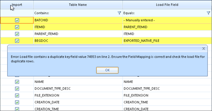This screenshot has height=111, width=212.
Task: Toggle the CREATION_DATE import checkbox
Action: pos(17,102)
